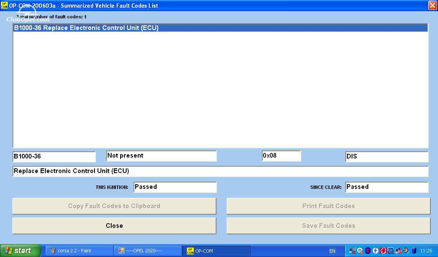Image resolution: width=438 pixels, height=257 pixels.
Task: Close the fault codes list via Close button
Action: 114,226
